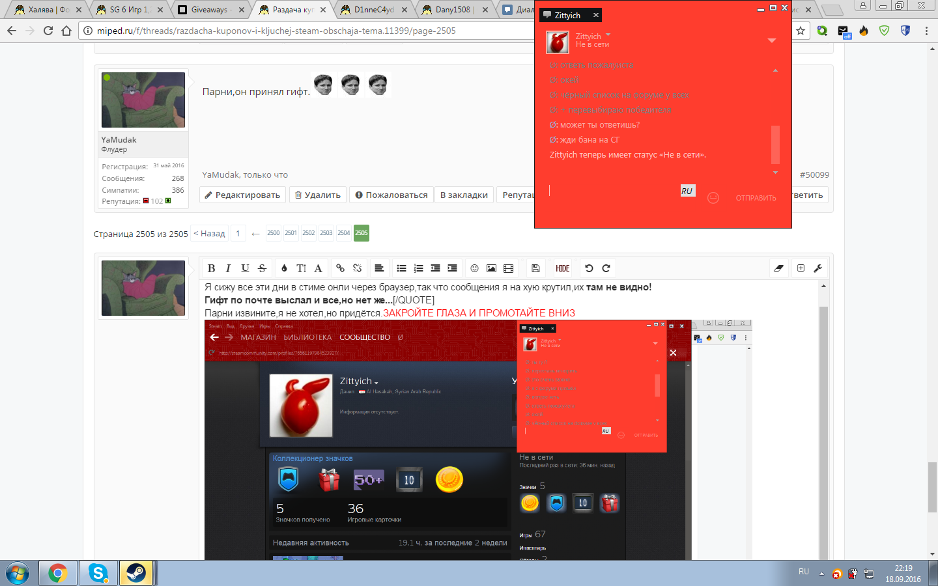The width and height of the screenshot is (938, 586).
Task: Open the YaMudak username link
Action: pos(119,139)
